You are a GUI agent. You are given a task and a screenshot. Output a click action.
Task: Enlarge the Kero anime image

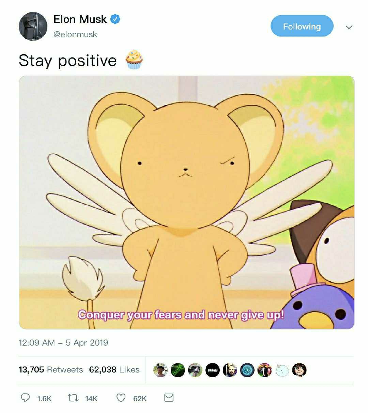pos(186,202)
